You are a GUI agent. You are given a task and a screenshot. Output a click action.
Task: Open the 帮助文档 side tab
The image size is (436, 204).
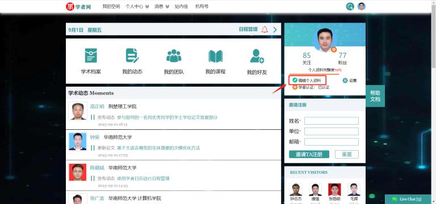pyautogui.click(x=375, y=96)
